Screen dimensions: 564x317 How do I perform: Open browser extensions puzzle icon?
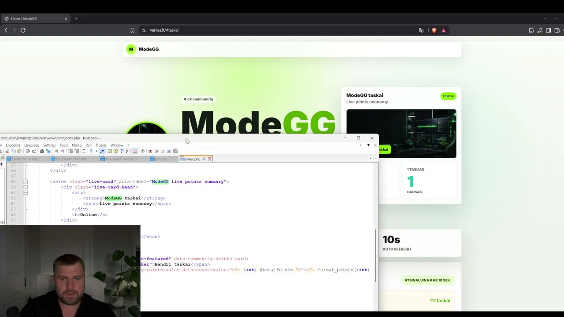pyautogui.click(x=531, y=30)
